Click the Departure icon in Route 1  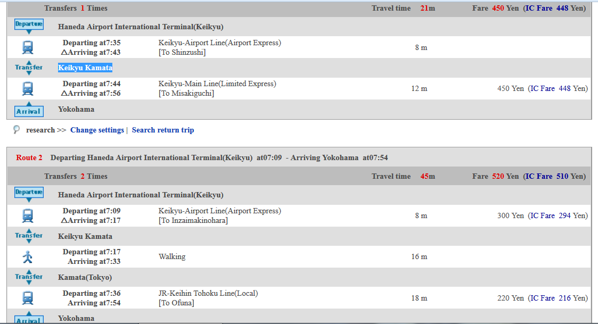tap(29, 26)
